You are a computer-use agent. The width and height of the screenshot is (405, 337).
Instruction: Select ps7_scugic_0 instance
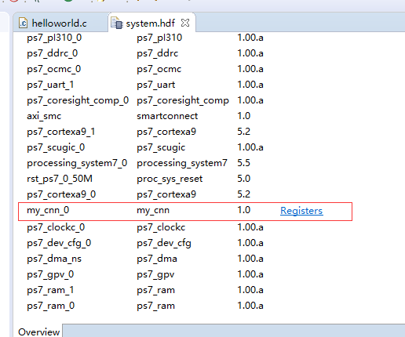click(x=56, y=147)
